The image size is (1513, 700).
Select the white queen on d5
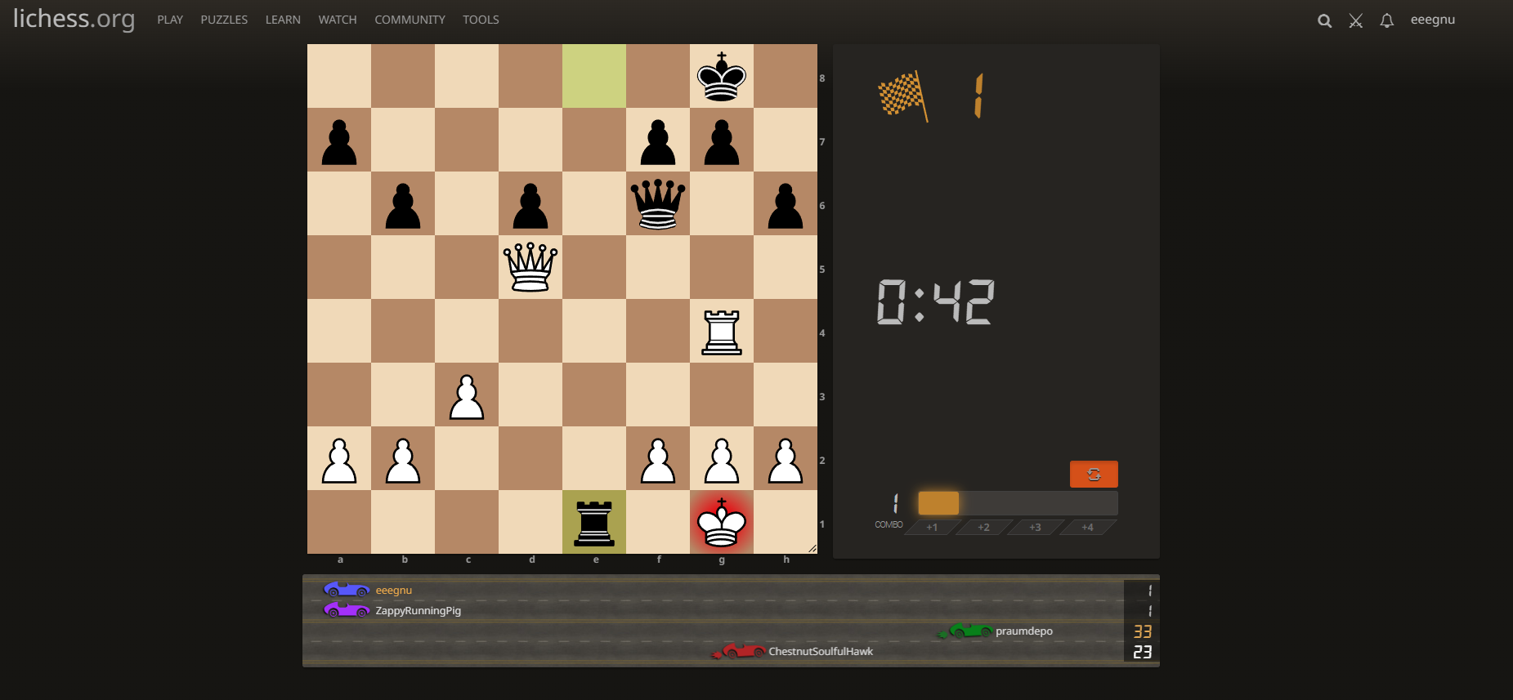pyautogui.click(x=530, y=267)
